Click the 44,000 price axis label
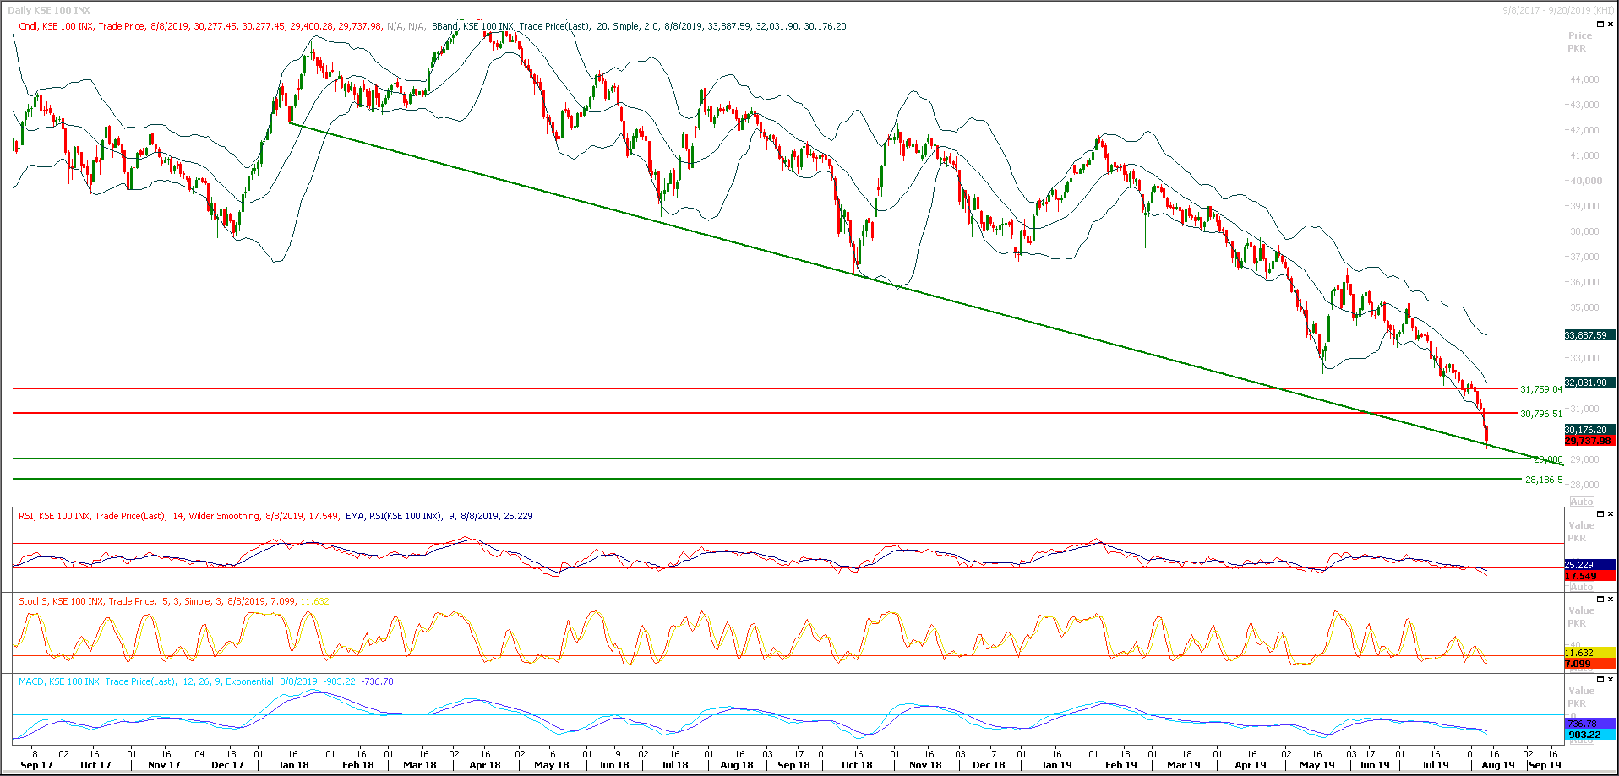Screen dimensions: 1619x776 pos(1584,79)
